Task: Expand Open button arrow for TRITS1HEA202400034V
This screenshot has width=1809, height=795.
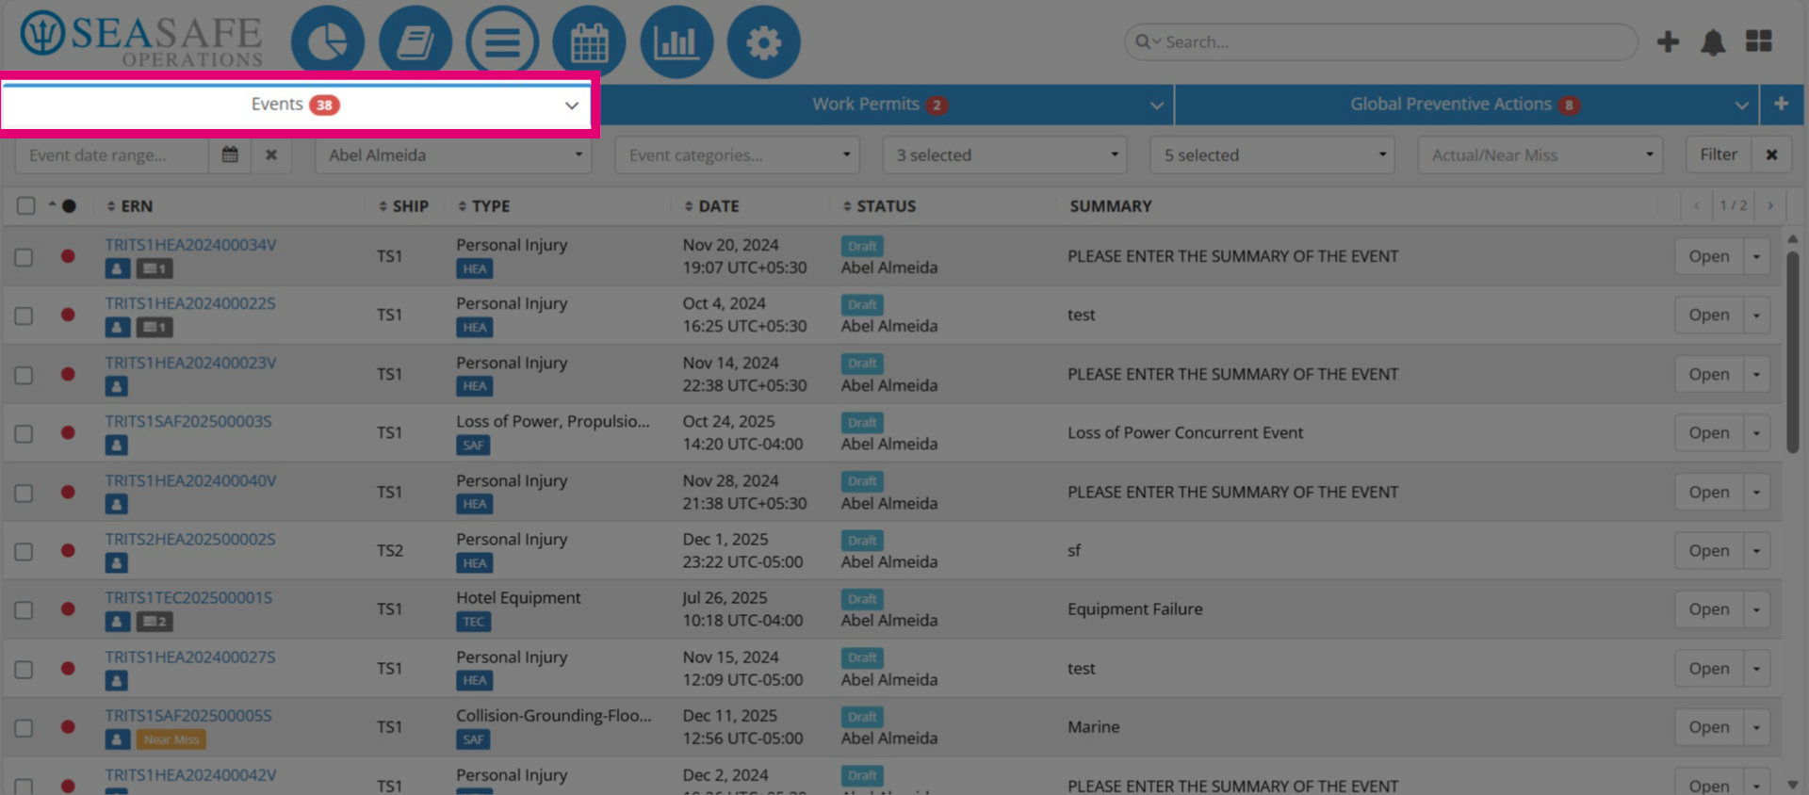Action: (1757, 256)
